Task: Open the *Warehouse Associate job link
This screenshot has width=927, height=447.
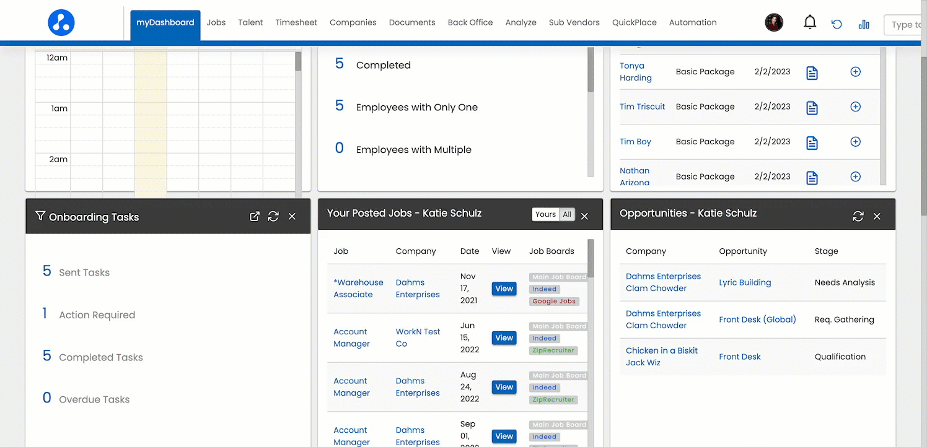Action: (x=358, y=289)
